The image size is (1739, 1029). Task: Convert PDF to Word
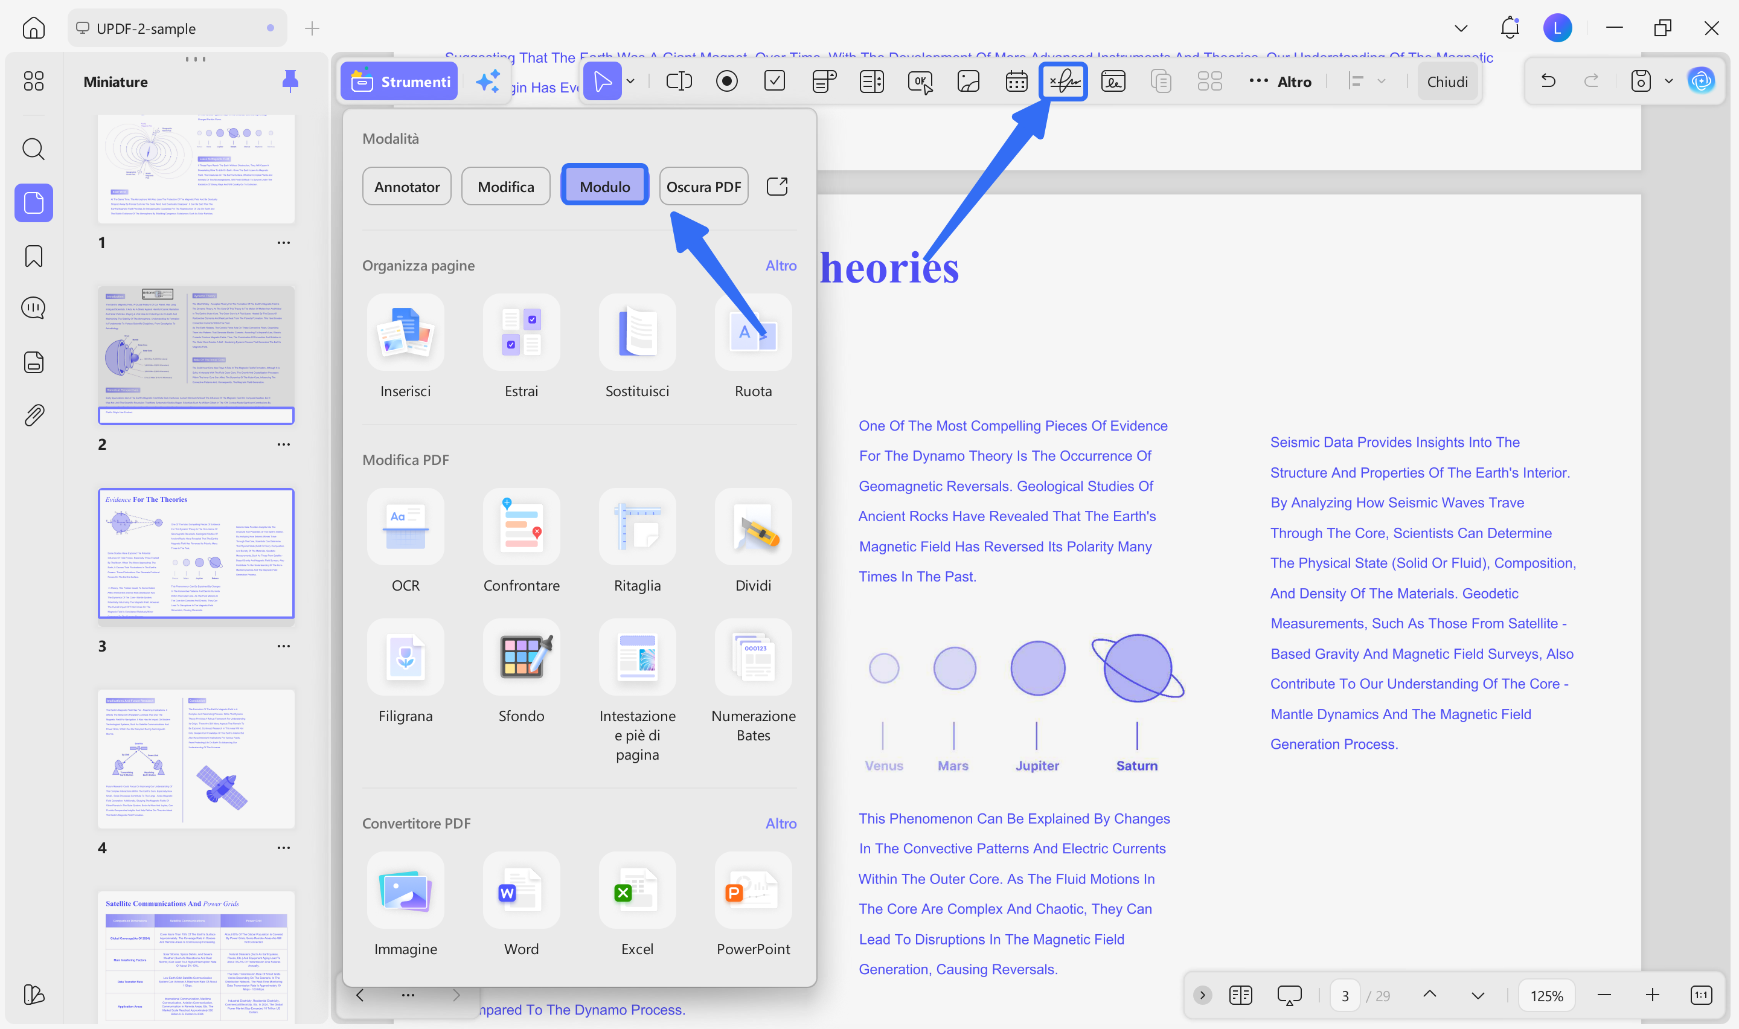(x=521, y=904)
